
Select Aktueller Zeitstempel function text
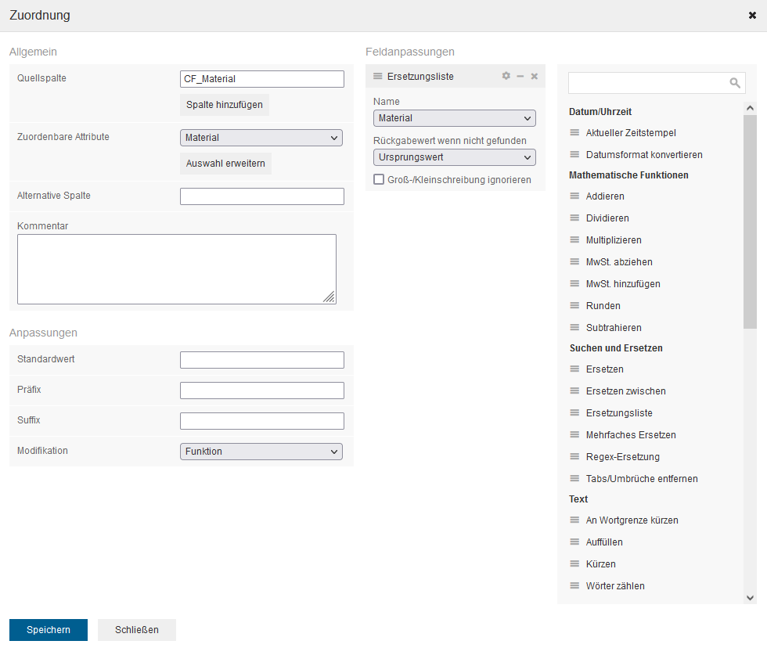click(x=631, y=132)
